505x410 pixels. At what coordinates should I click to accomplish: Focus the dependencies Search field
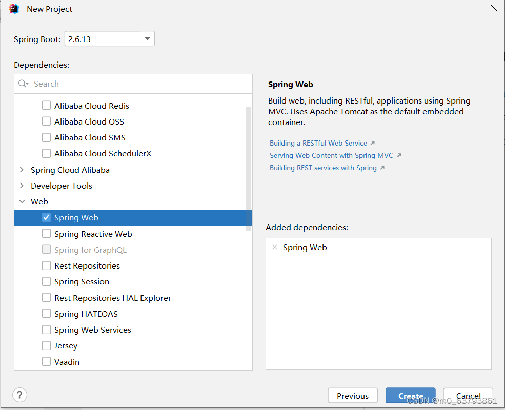(133, 84)
